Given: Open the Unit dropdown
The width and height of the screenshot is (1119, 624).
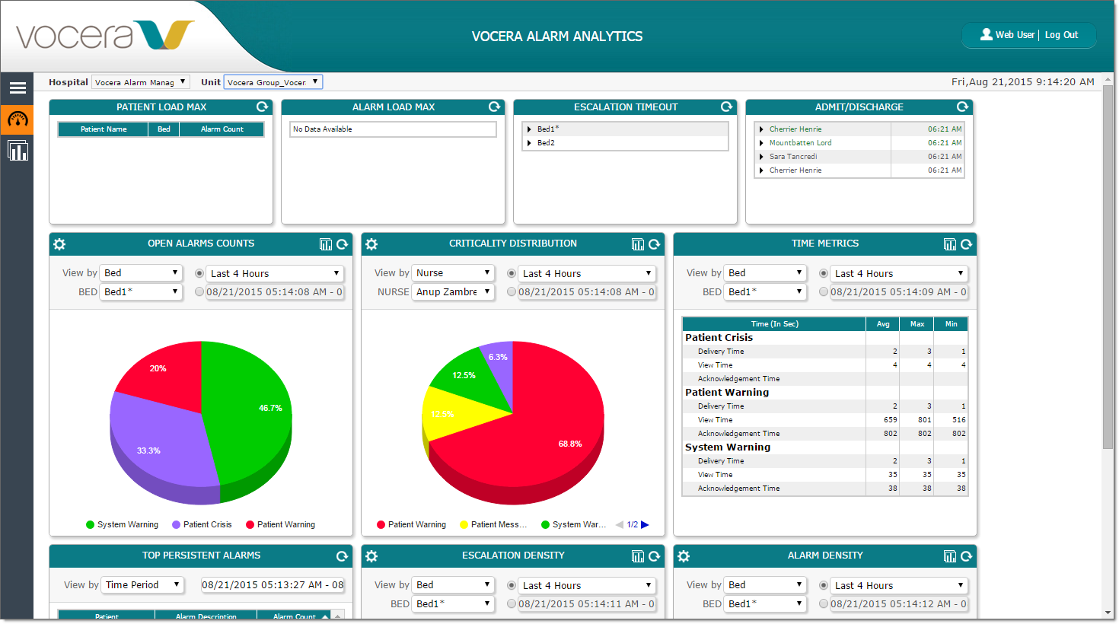Looking at the screenshot, I should [x=273, y=82].
